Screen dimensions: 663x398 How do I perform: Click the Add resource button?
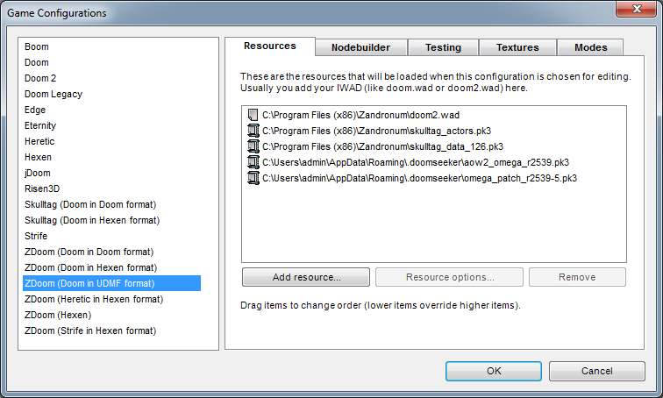coord(306,277)
